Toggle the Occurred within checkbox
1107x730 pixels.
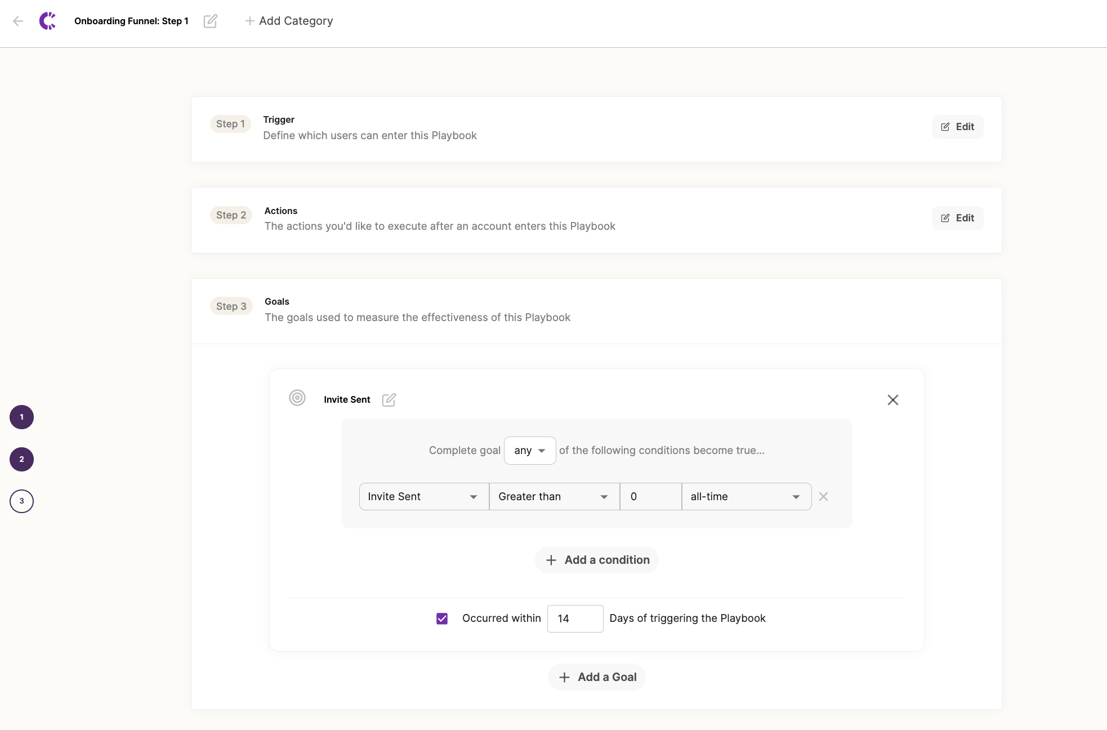pos(442,618)
